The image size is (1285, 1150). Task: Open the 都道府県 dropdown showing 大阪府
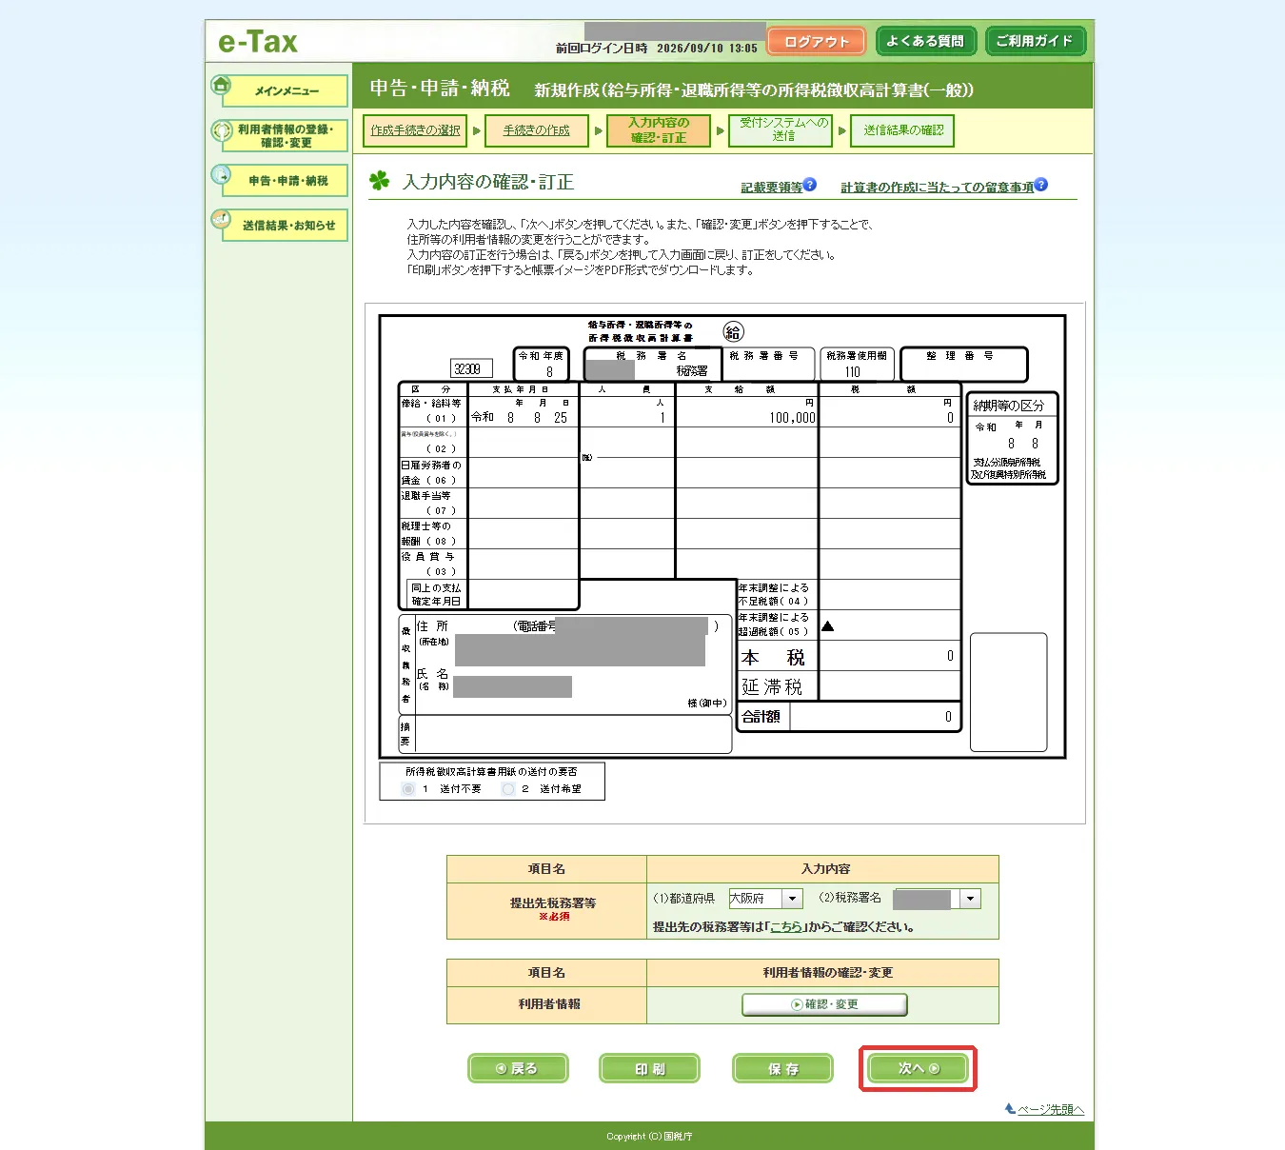766,899
